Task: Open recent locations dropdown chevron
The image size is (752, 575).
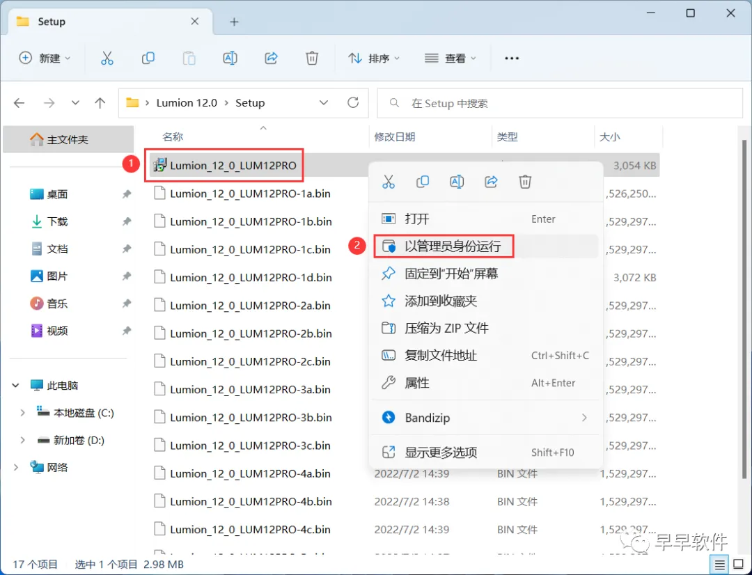Action: (x=75, y=103)
